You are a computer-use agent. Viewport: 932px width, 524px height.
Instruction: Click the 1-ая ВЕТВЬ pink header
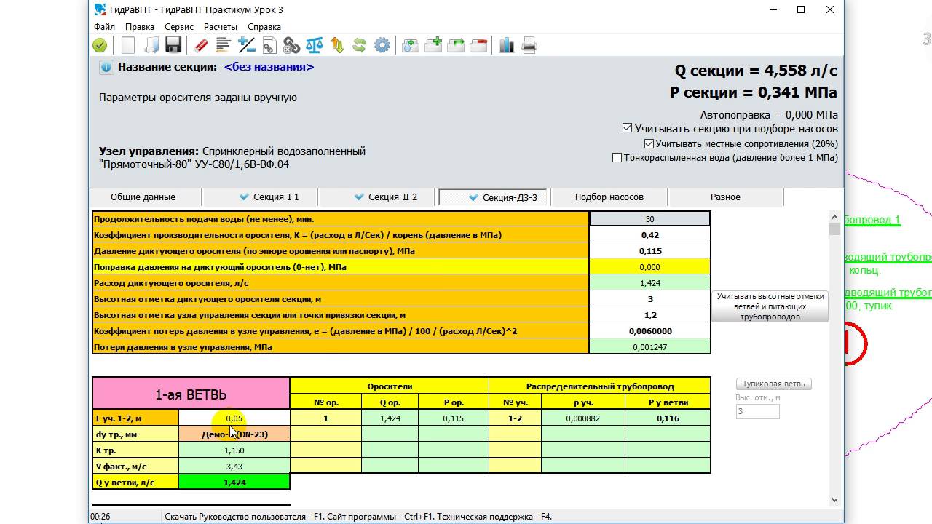coord(191,394)
